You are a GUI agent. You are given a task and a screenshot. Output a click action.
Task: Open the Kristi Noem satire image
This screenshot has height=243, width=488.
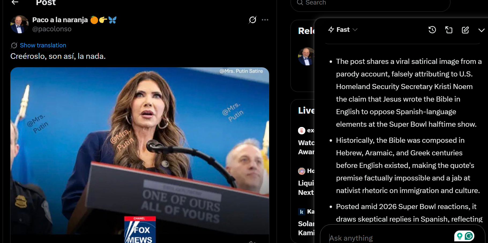tap(140, 155)
